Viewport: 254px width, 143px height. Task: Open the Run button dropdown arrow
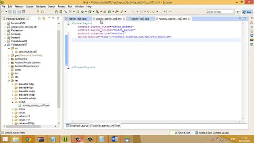click(94, 12)
